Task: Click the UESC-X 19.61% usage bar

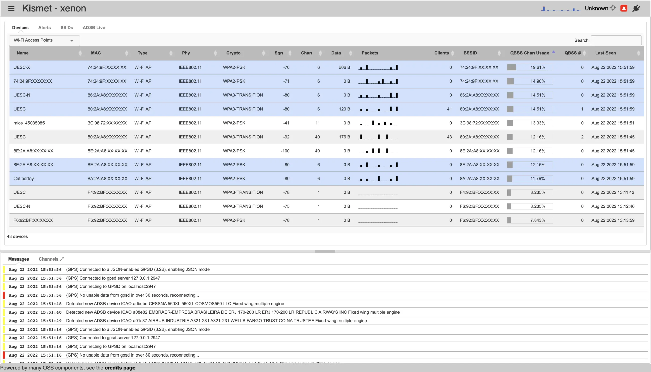Action: [x=529, y=67]
